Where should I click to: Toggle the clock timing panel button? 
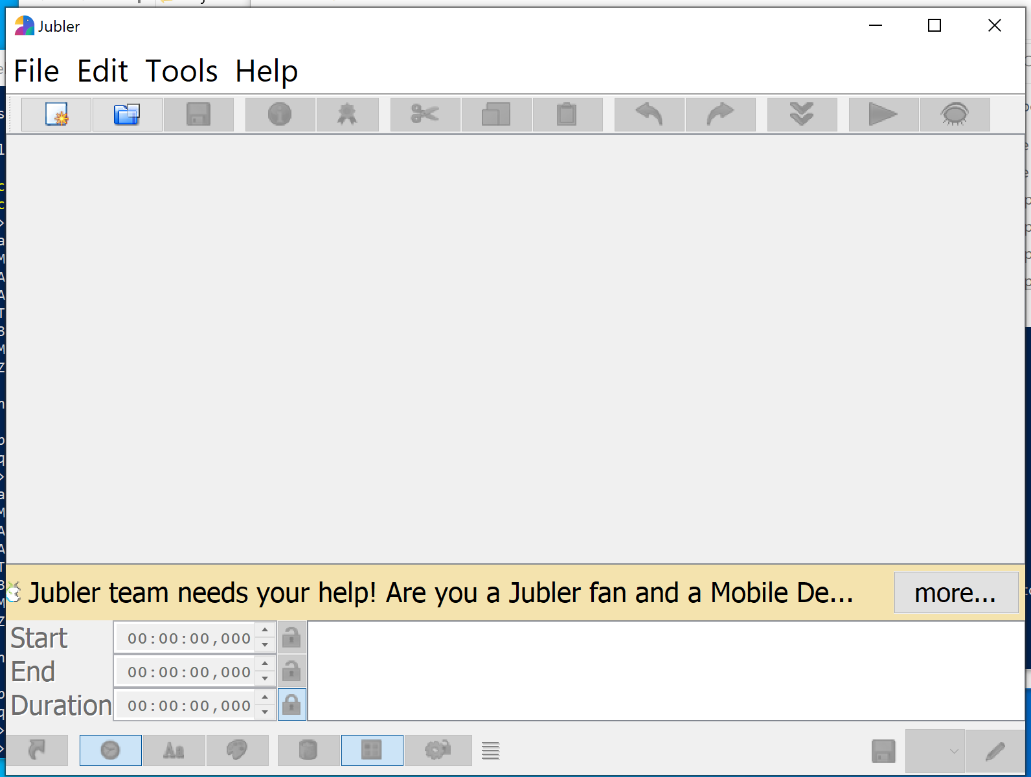point(111,750)
